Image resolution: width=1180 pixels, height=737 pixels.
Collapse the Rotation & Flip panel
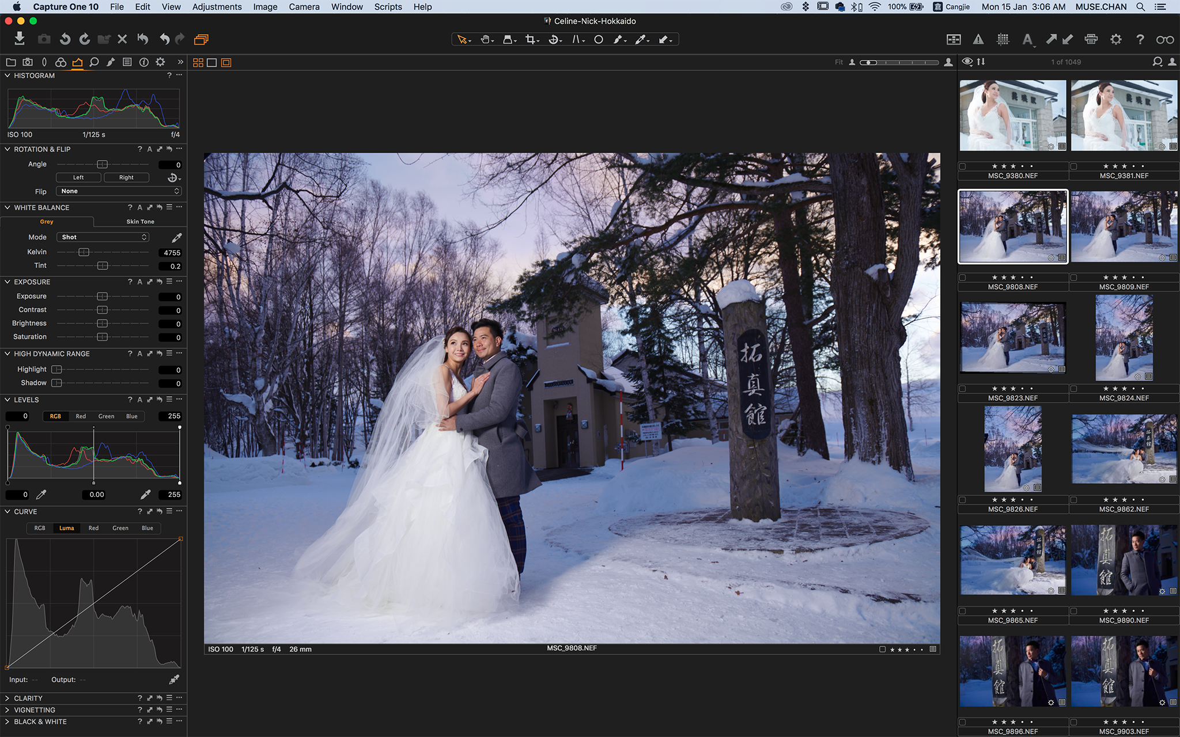click(7, 149)
